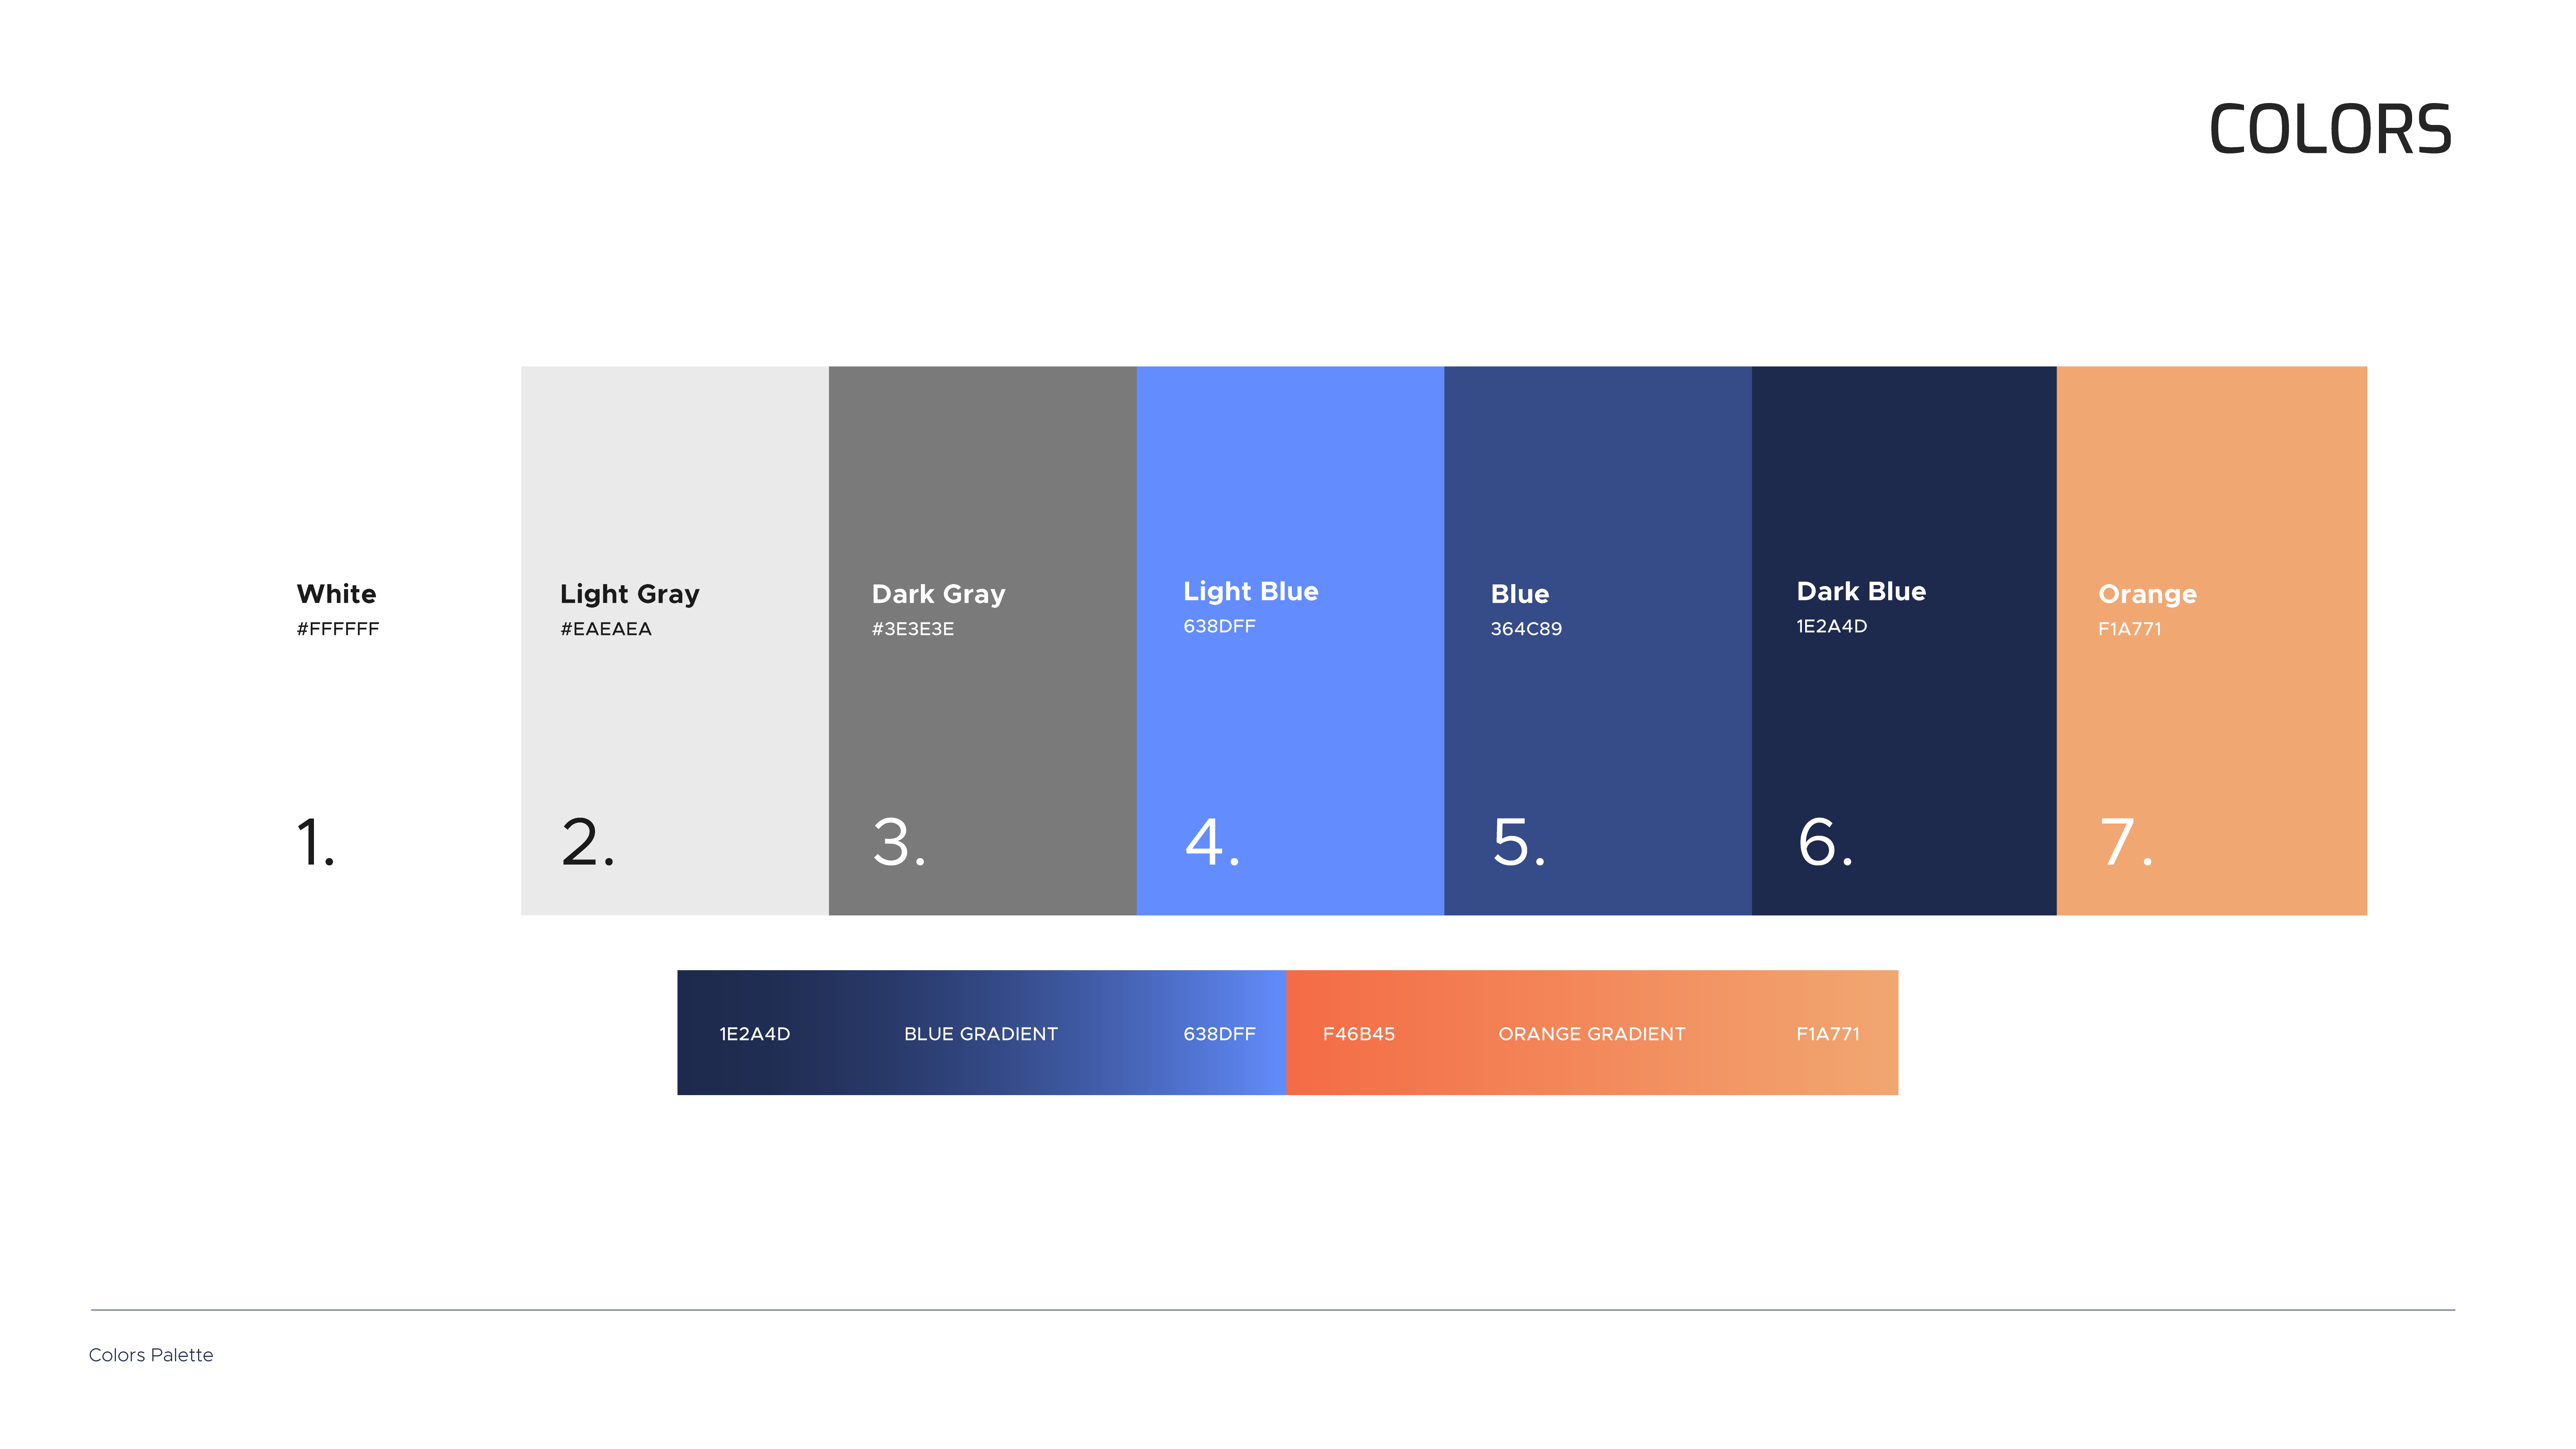The height and width of the screenshot is (1449, 2576).
Task: Click the 'Light Gray' label
Action: 630,595
